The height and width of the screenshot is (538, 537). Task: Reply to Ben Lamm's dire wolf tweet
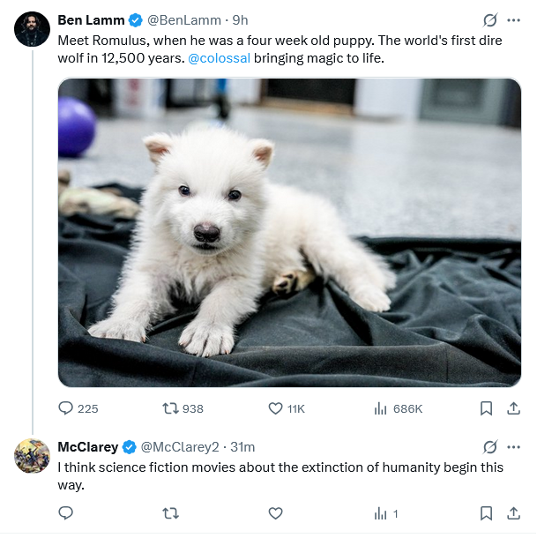(66, 408)
